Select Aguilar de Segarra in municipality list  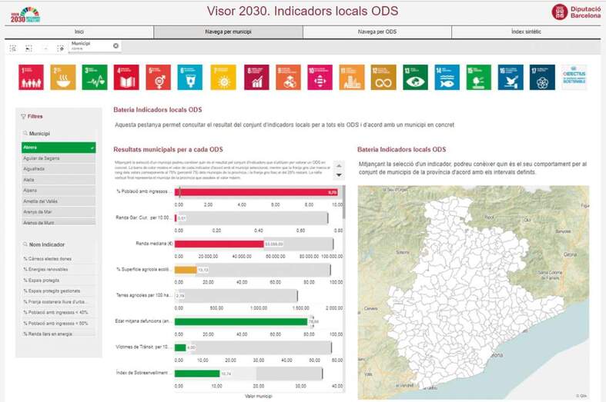59,157
